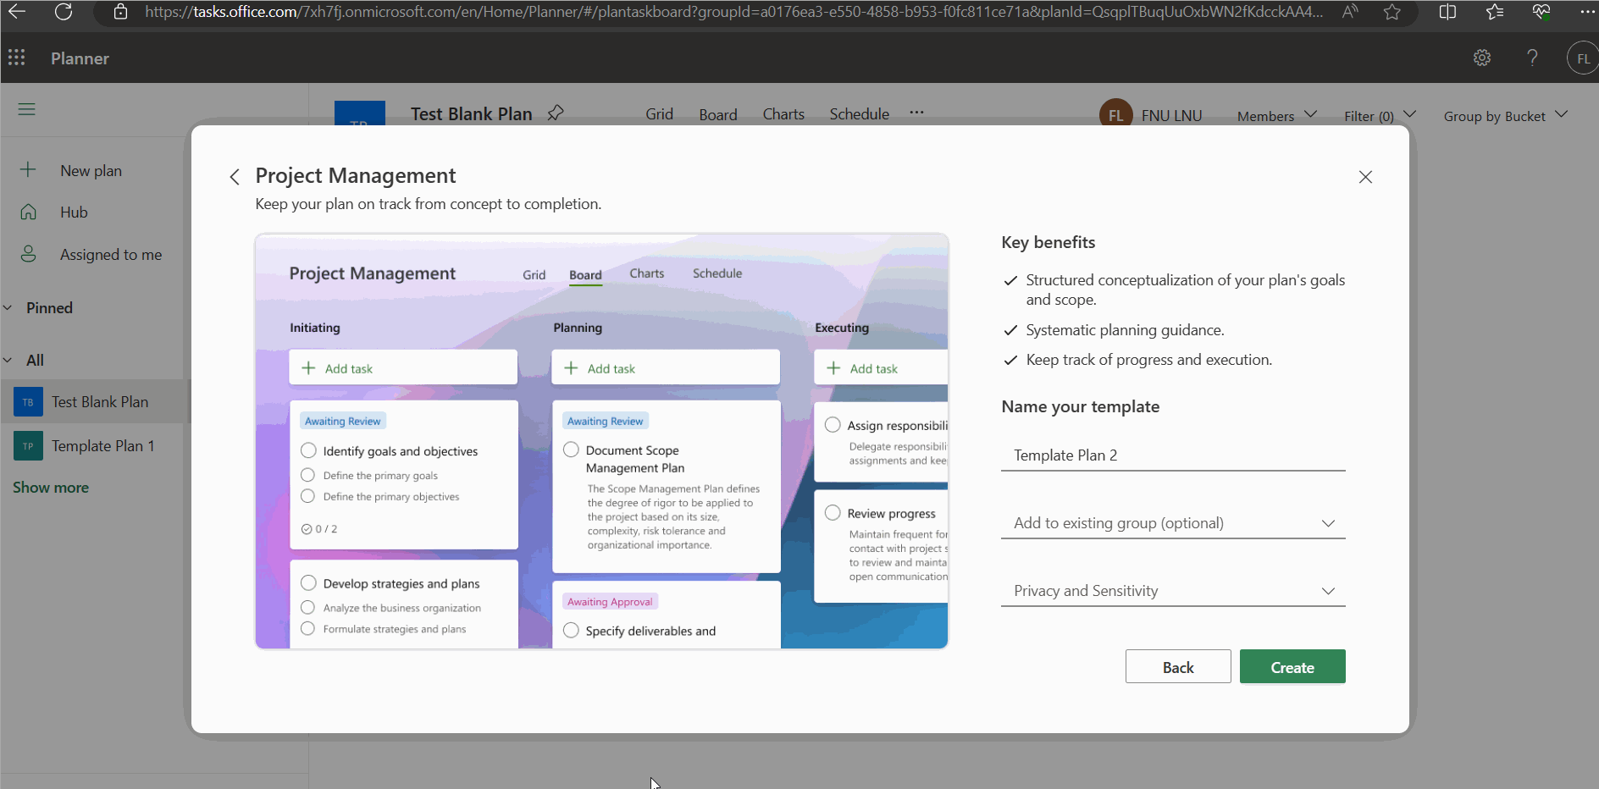
Task: Click the browser essentials heart icon
Action: coord(1541,12)
